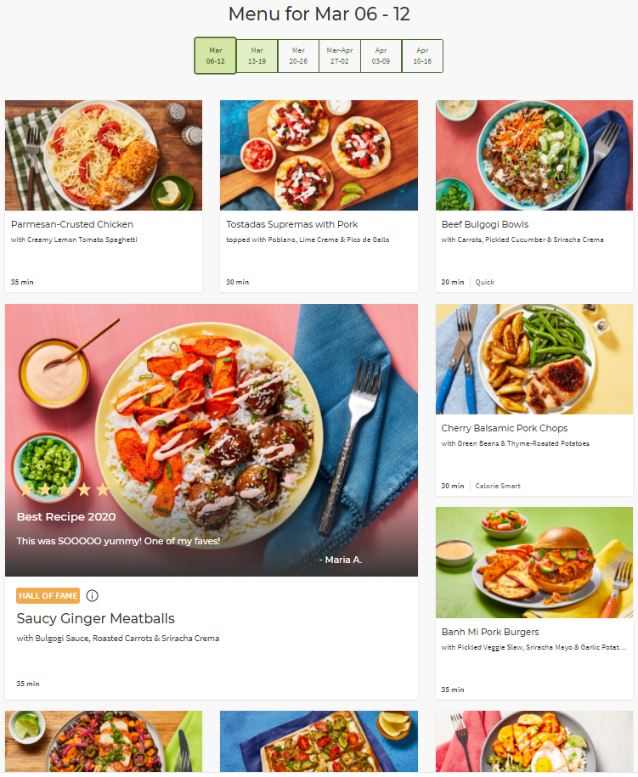Click the Hall of Fame badge
The height and width of the screenshot is (777, 638).
48,595
